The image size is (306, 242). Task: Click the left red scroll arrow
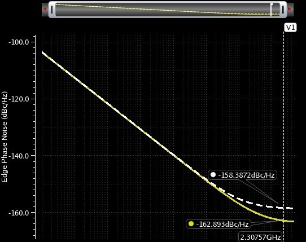click(x=45, y=9)
